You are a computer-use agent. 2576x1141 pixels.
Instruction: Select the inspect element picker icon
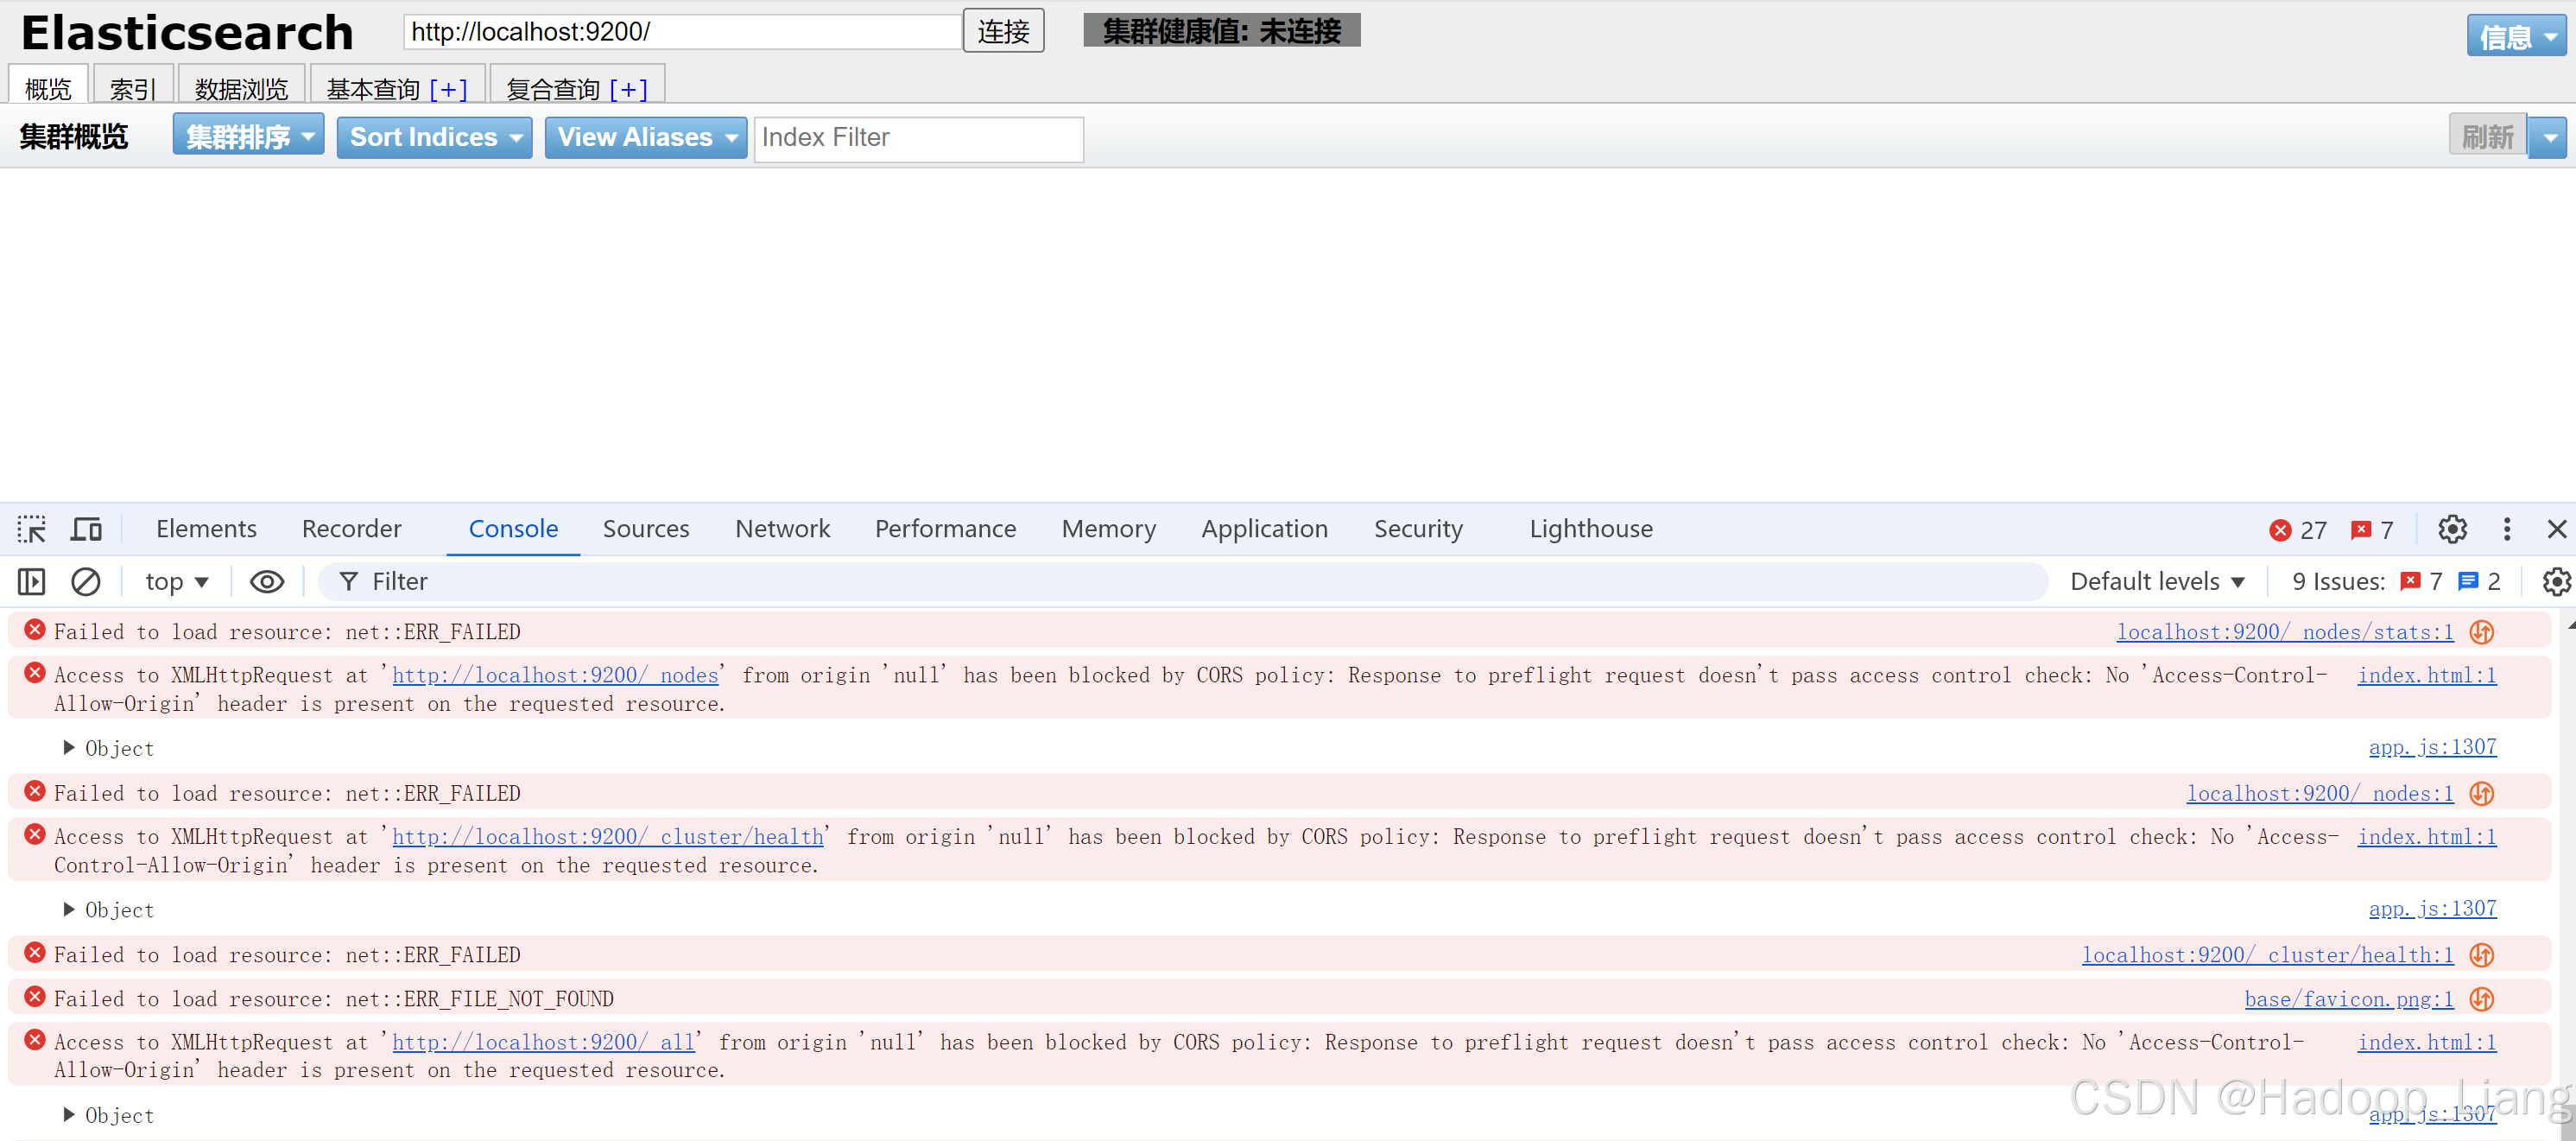(x=31, y=529)
